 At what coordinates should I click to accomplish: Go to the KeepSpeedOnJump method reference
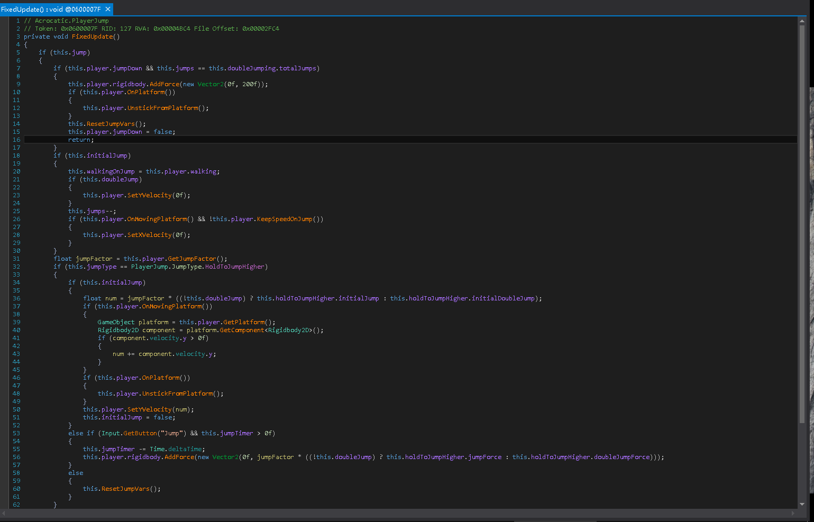pos(285,219)
